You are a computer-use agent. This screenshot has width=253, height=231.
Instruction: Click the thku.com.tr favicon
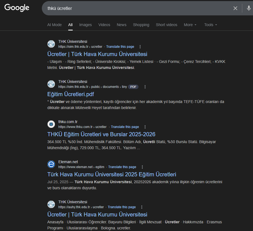[51, 124]
